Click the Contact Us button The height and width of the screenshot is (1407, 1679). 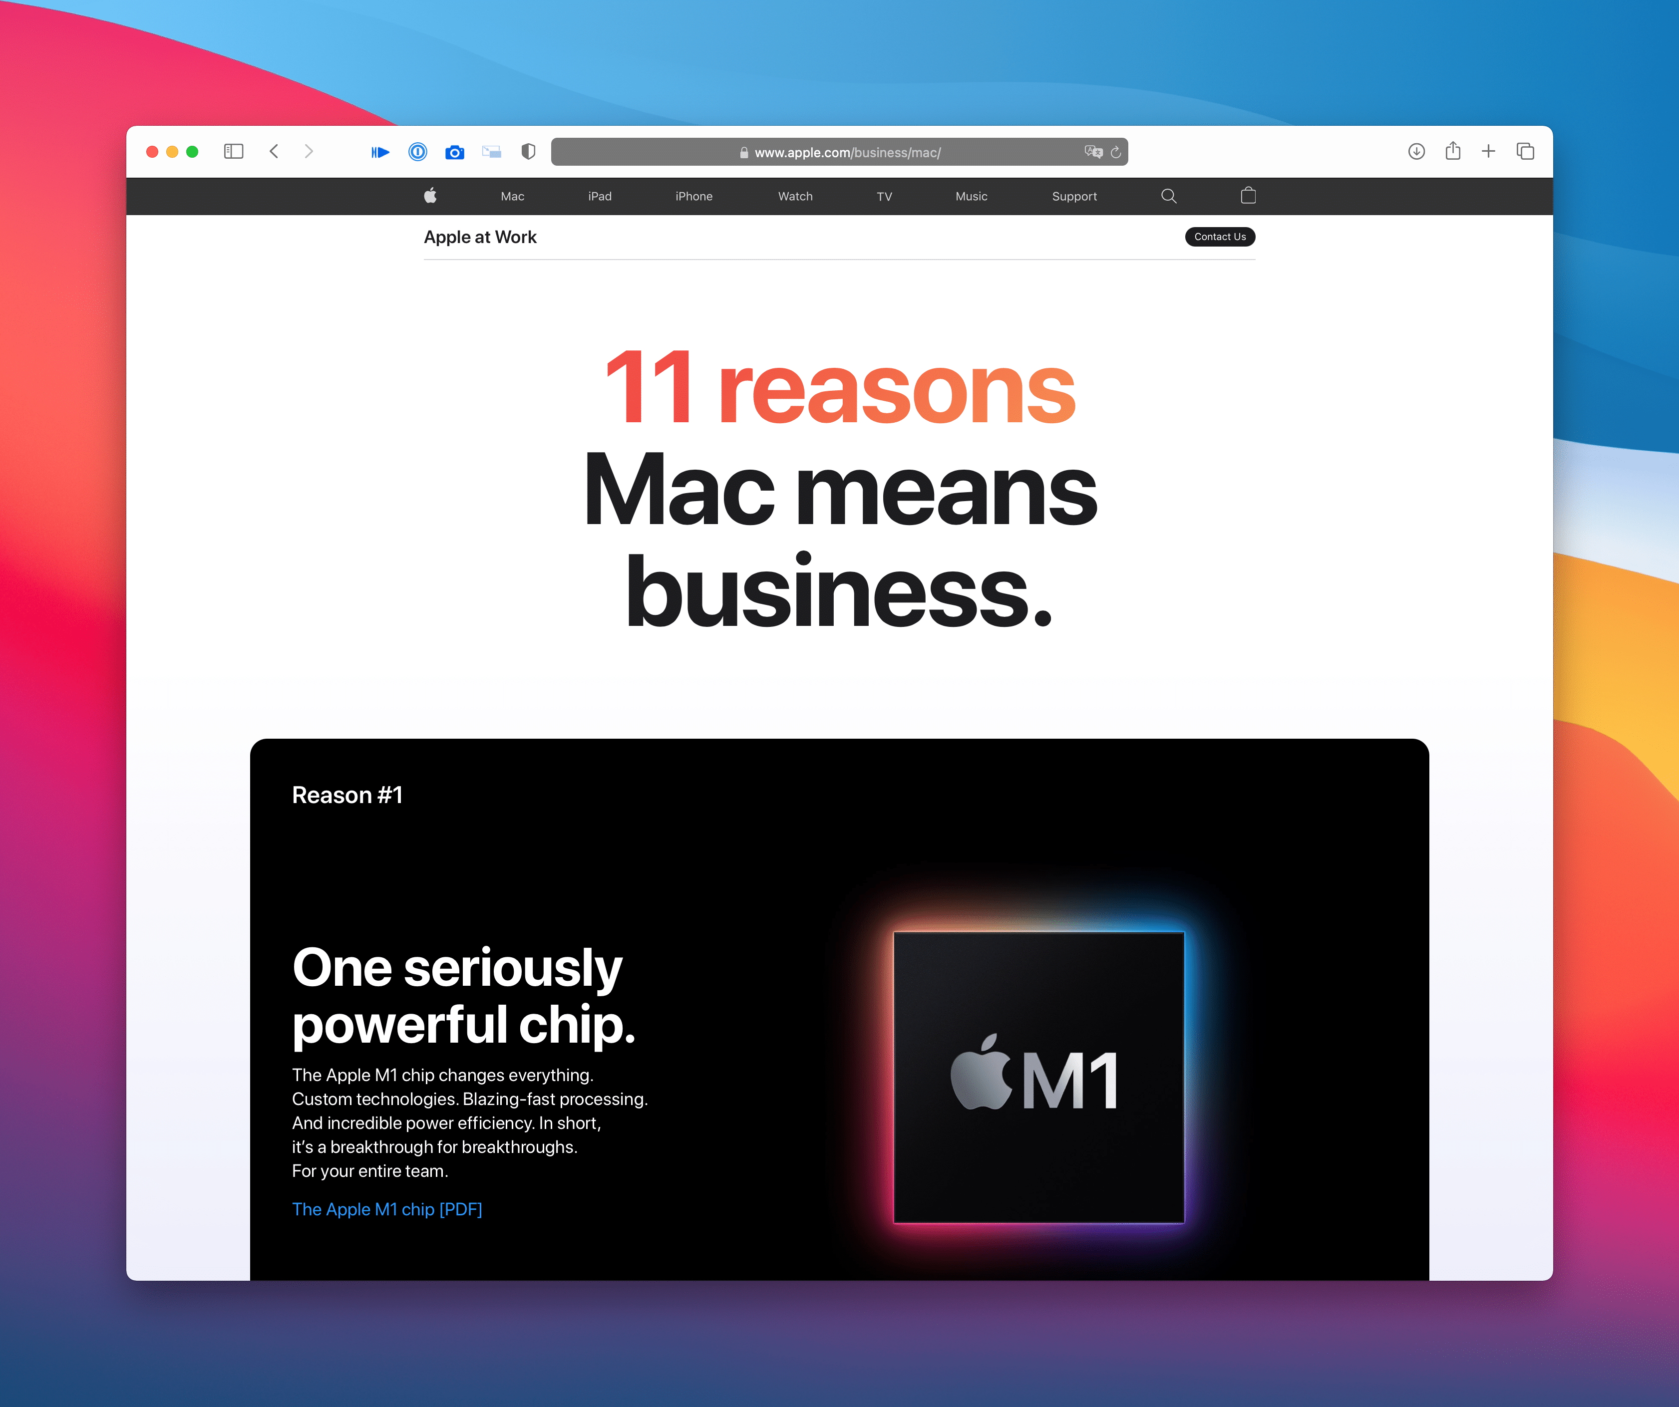coord(1217,236)
